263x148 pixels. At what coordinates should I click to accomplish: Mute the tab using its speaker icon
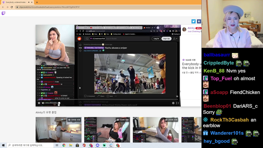pyautogui.click(x=29, y=2)
